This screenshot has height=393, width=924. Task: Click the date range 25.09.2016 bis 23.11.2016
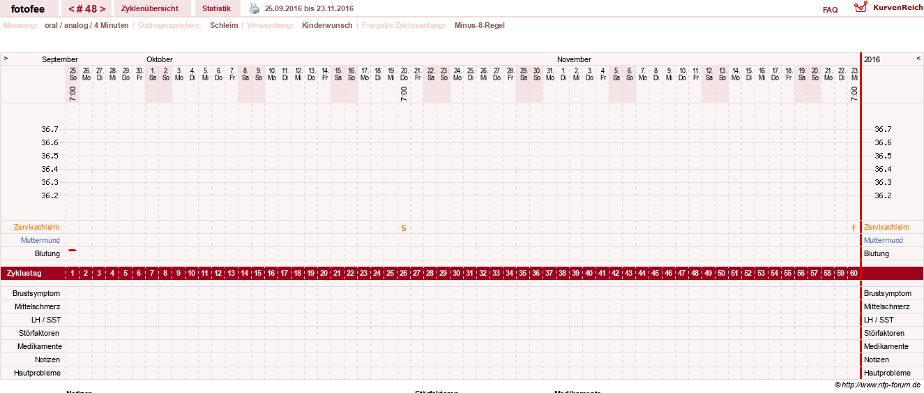(309, 8)
